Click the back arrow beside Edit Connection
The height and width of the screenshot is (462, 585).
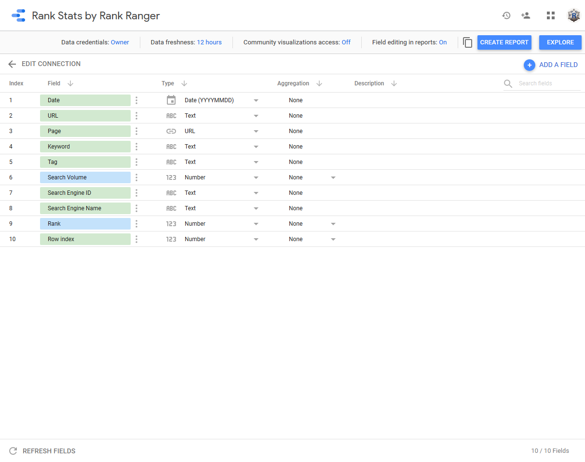coord(12,64)
